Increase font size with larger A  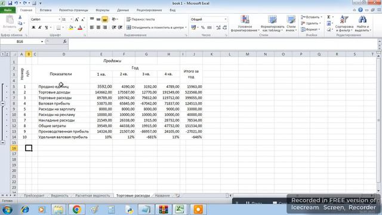77,19
